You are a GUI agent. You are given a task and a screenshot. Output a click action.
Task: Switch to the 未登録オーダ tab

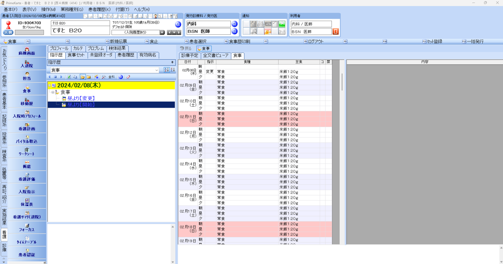101,55
